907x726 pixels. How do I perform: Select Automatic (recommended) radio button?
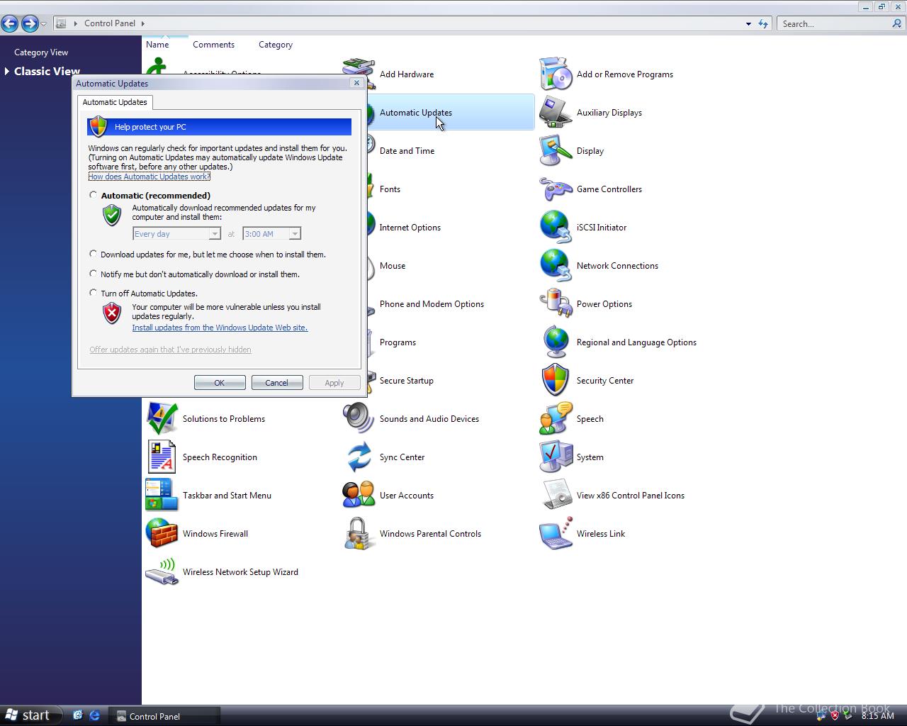pyautogui.click(x=93, y=195)
